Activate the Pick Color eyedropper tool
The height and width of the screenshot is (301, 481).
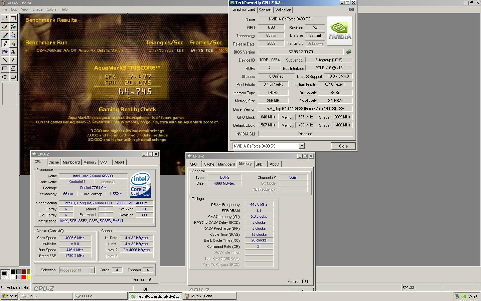click(x=5, y=35)
